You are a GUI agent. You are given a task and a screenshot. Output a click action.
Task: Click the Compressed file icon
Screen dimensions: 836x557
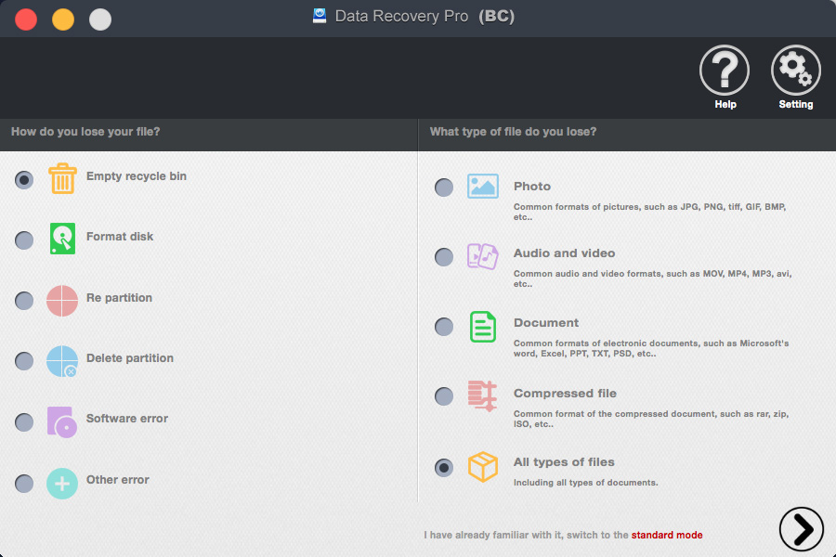click(483, 396)
